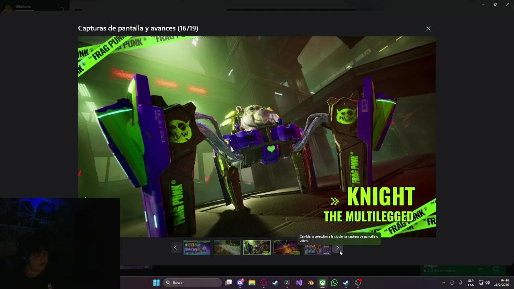Image resolution: width=514 pixels, height=289 pixels.
Task: Open Opera GX from the taskbar
Action: [x=264, y=283]
